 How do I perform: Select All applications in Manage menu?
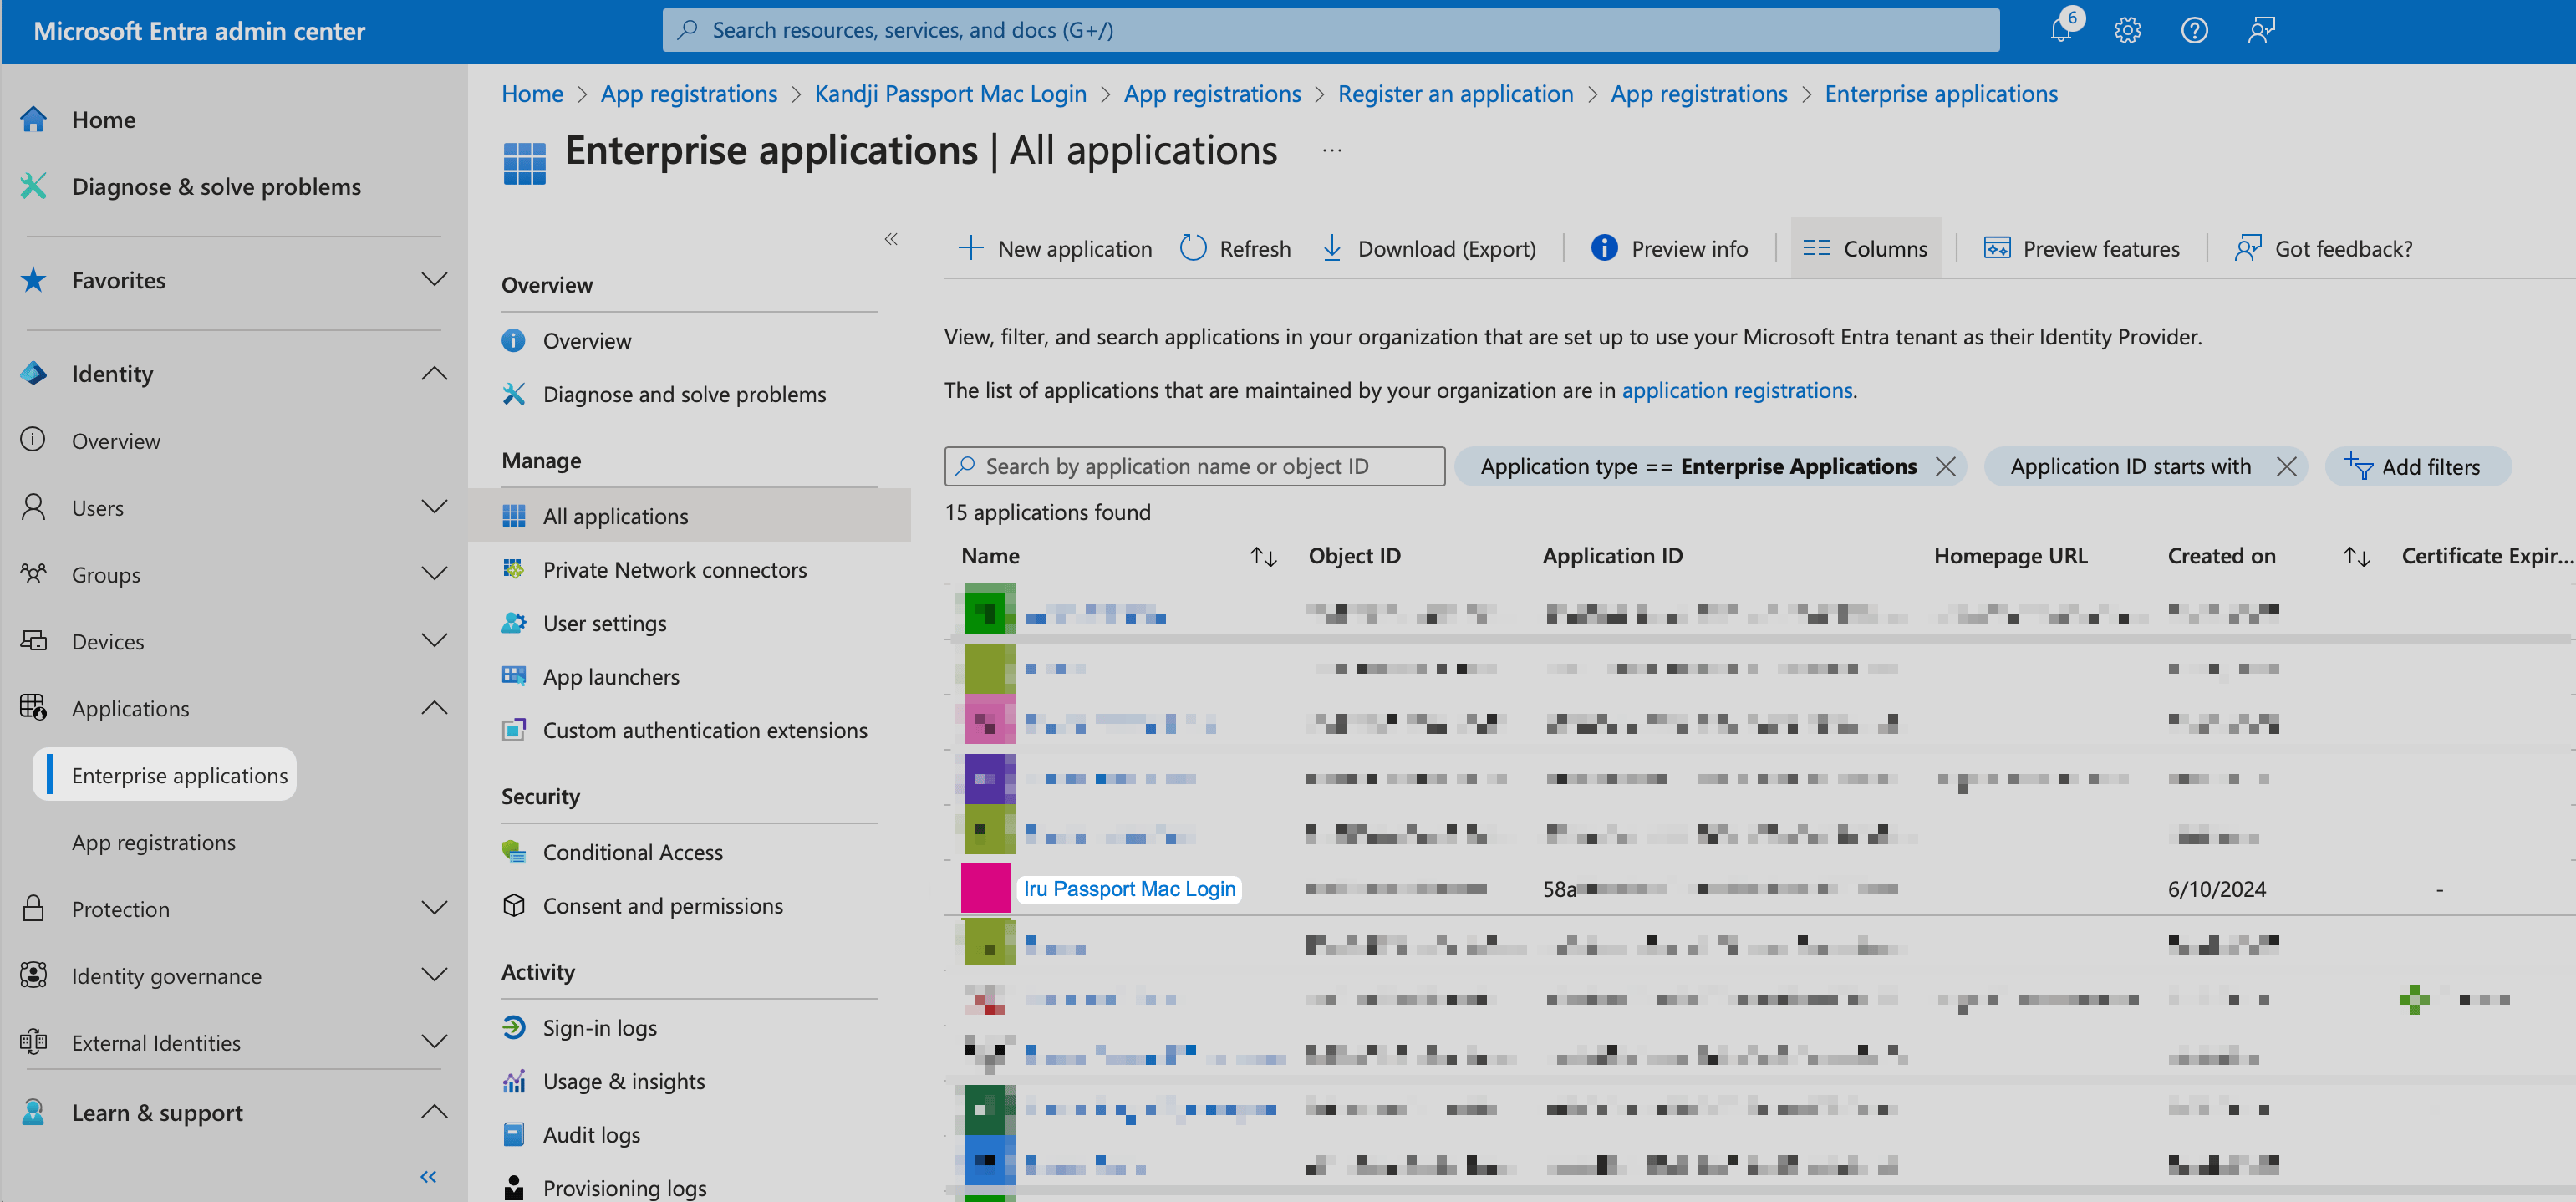[689, 516]
